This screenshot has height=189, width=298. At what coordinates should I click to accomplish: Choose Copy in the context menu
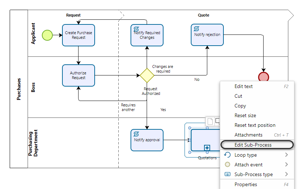click(x=240, y=106)
